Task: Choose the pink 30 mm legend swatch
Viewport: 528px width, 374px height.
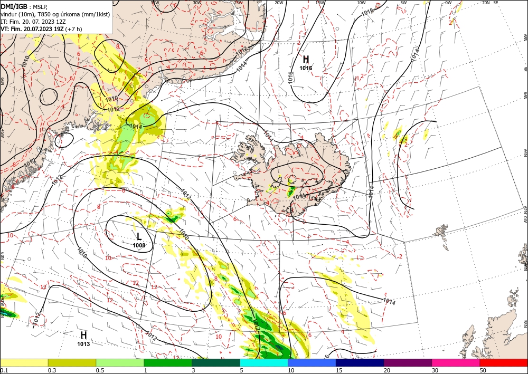Action: [456, 362]
